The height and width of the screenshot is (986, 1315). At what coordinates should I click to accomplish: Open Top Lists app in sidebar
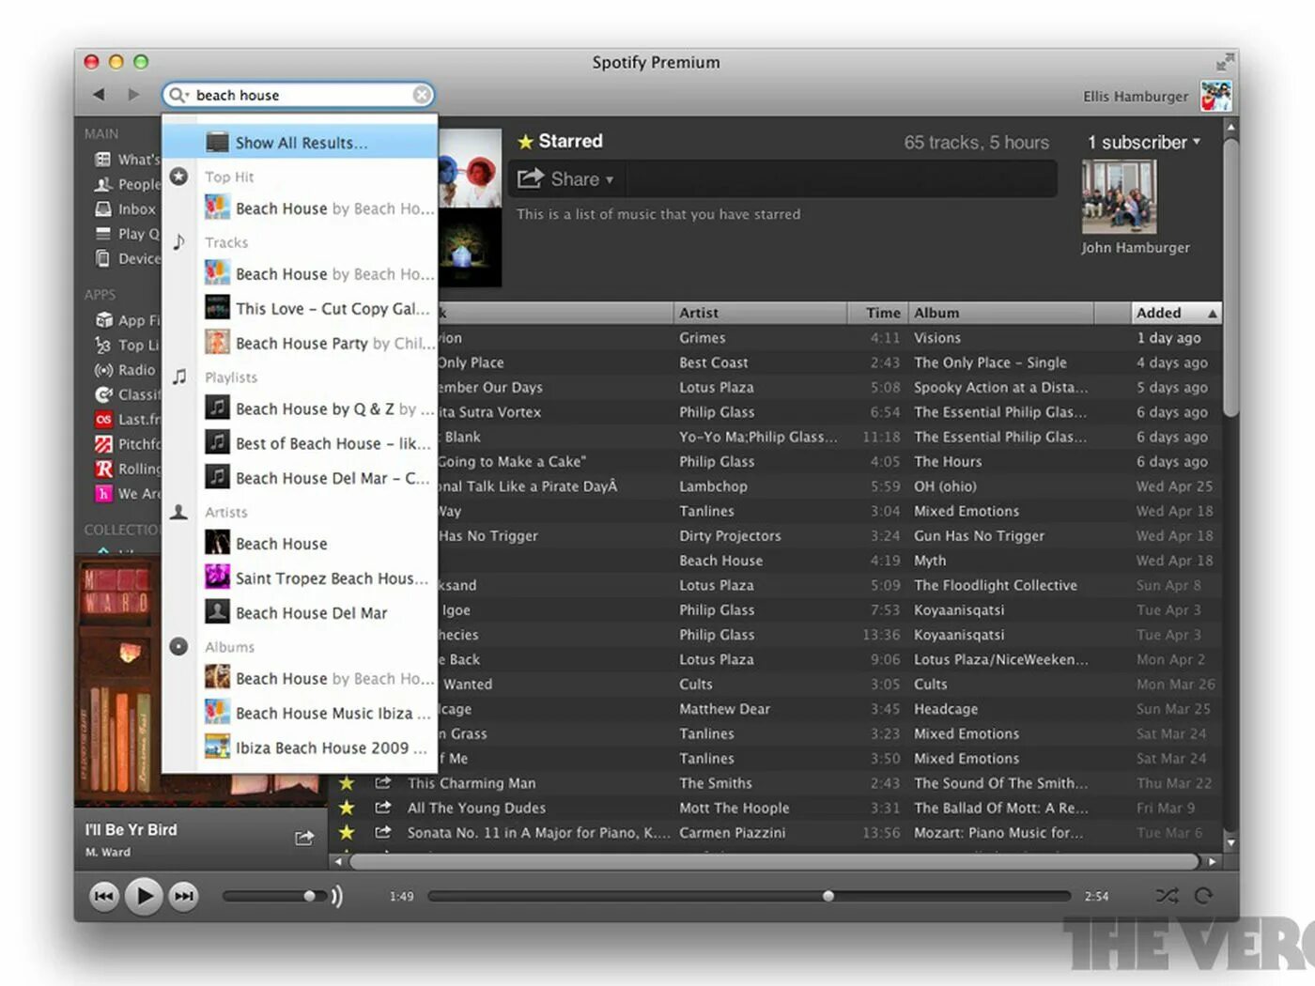pyautogui.click(x=127, y=346)
